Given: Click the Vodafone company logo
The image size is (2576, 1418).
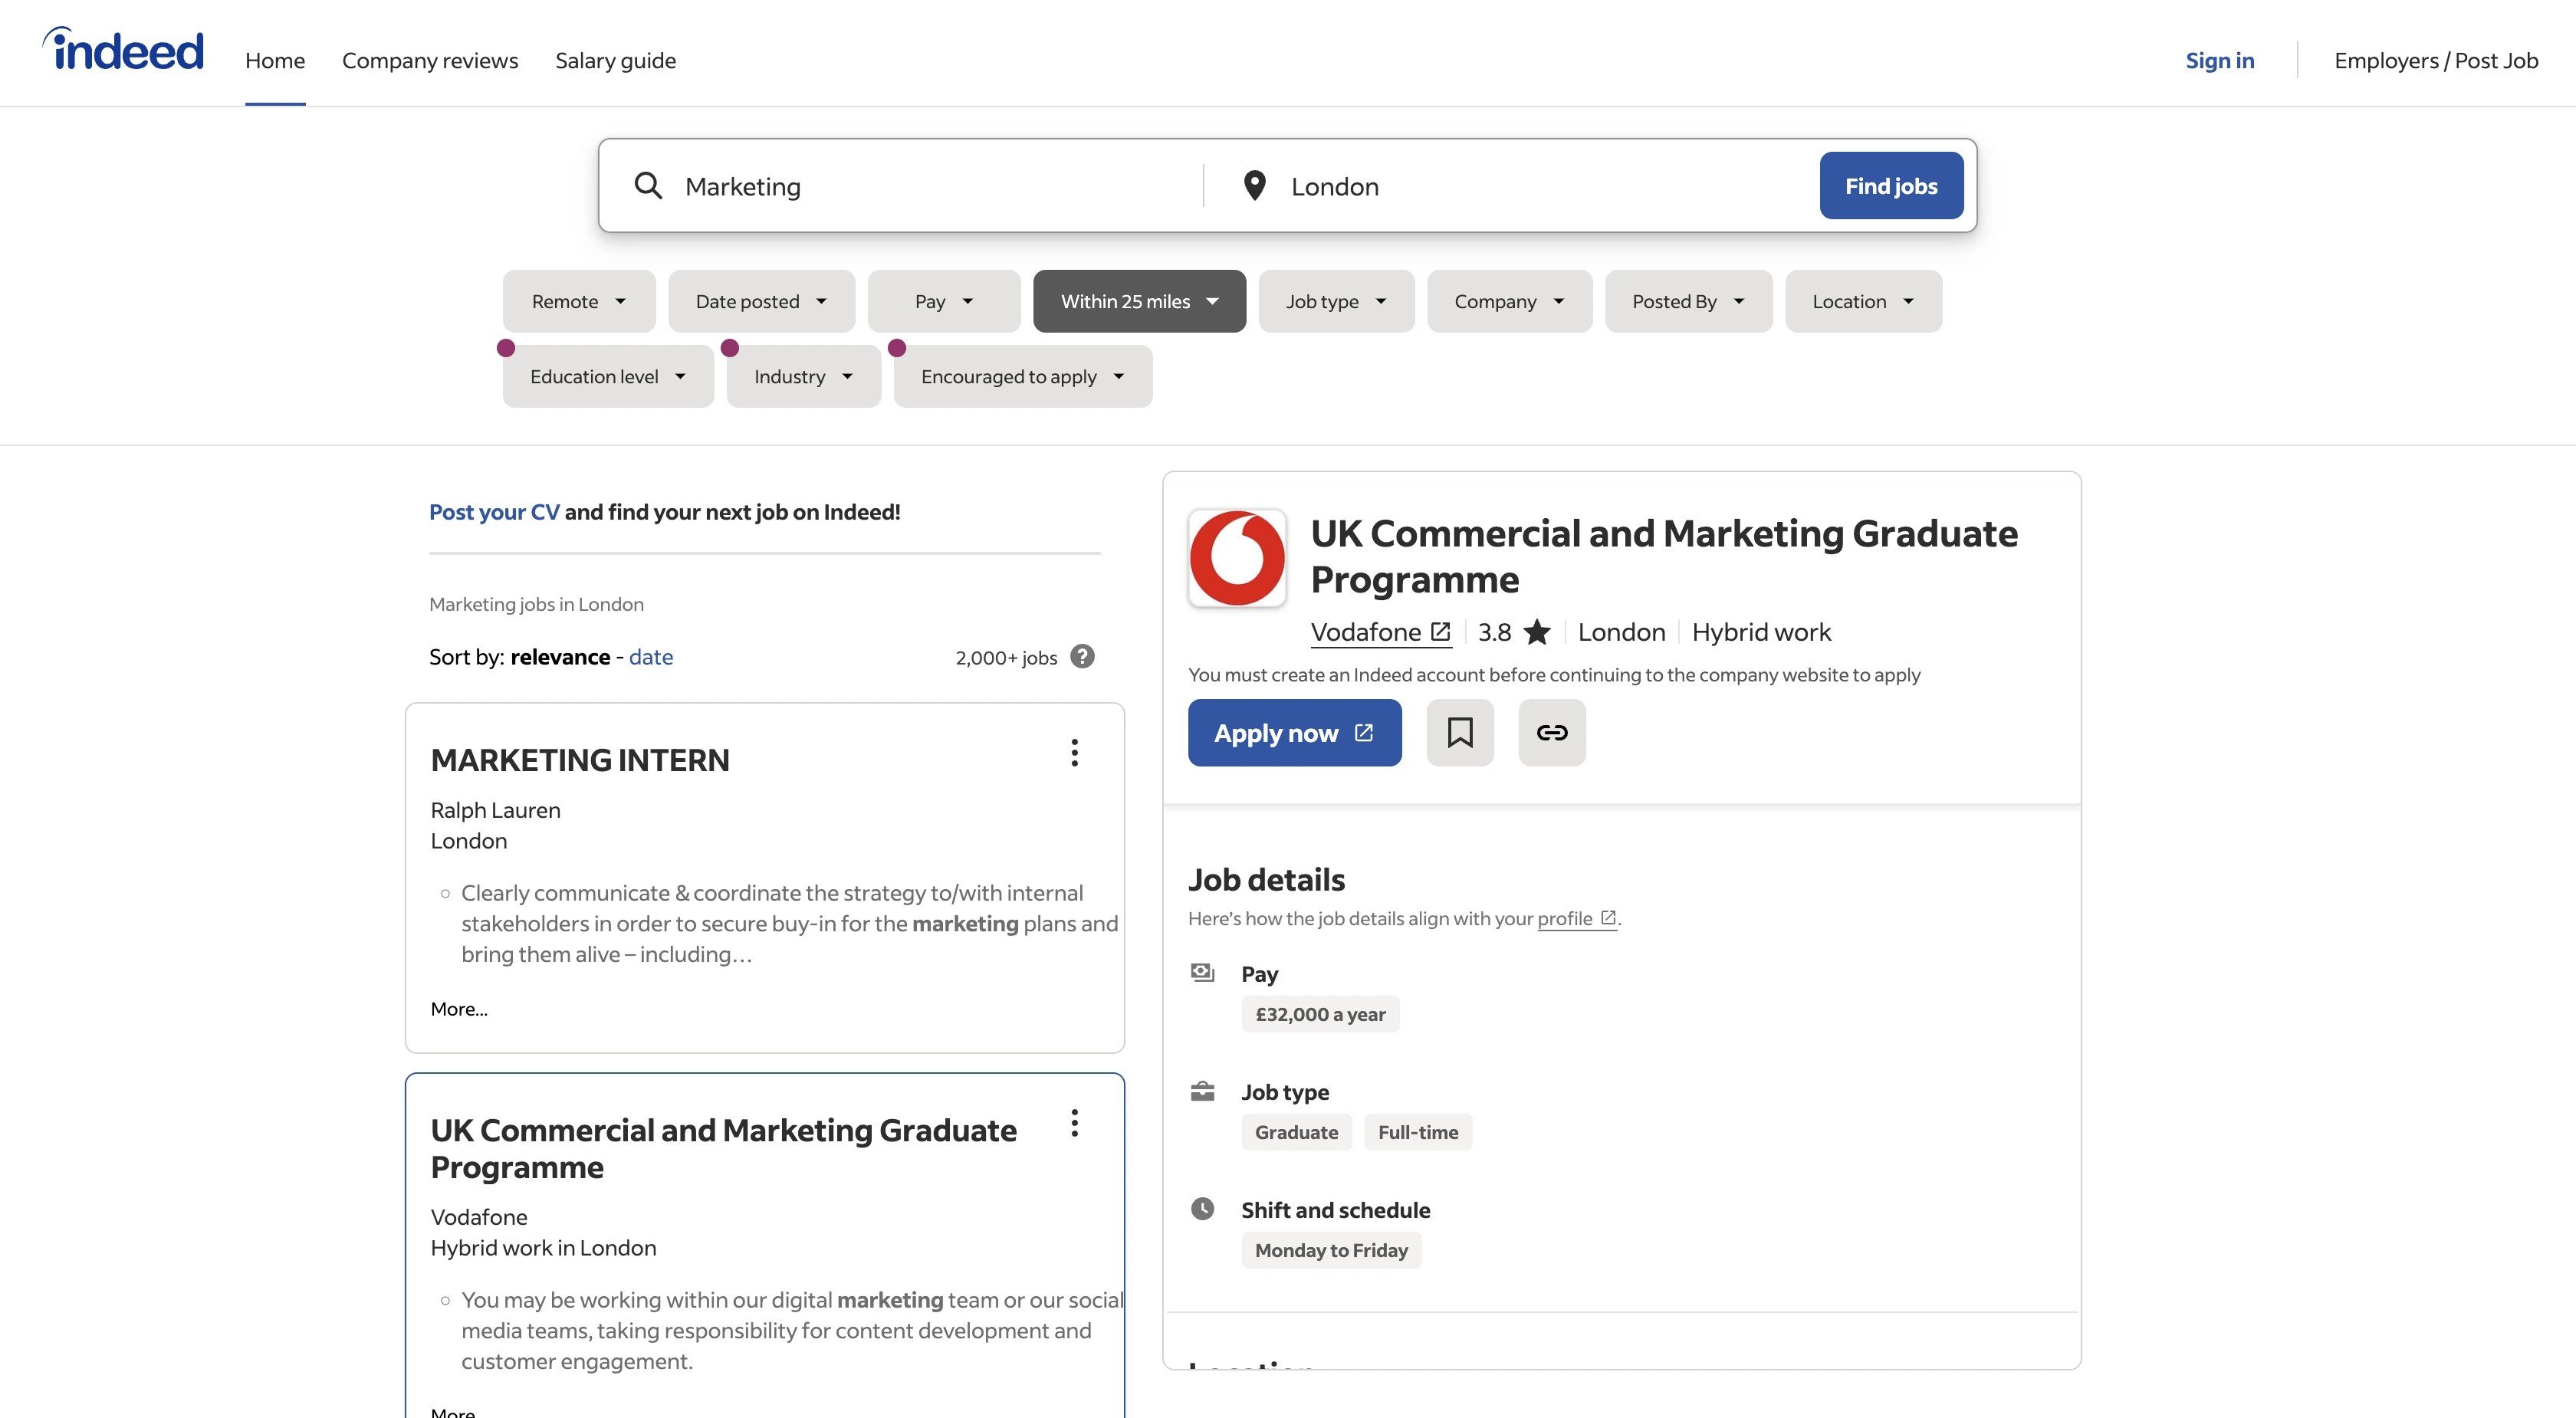Looking at the screenshot, I should [1236, 558].
